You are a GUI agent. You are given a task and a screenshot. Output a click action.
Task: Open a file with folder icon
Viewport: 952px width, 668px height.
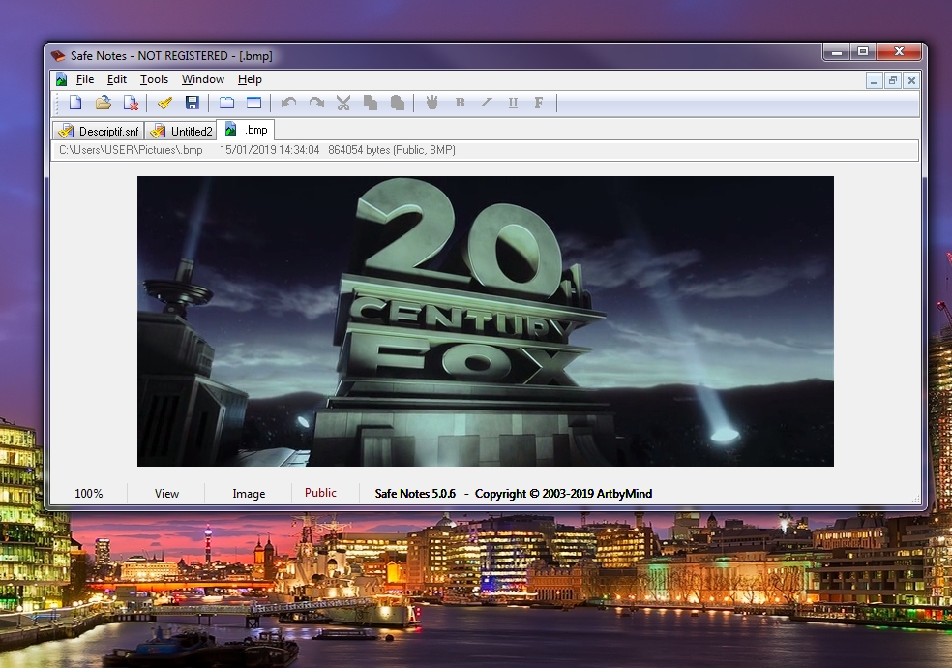point(104,103)
